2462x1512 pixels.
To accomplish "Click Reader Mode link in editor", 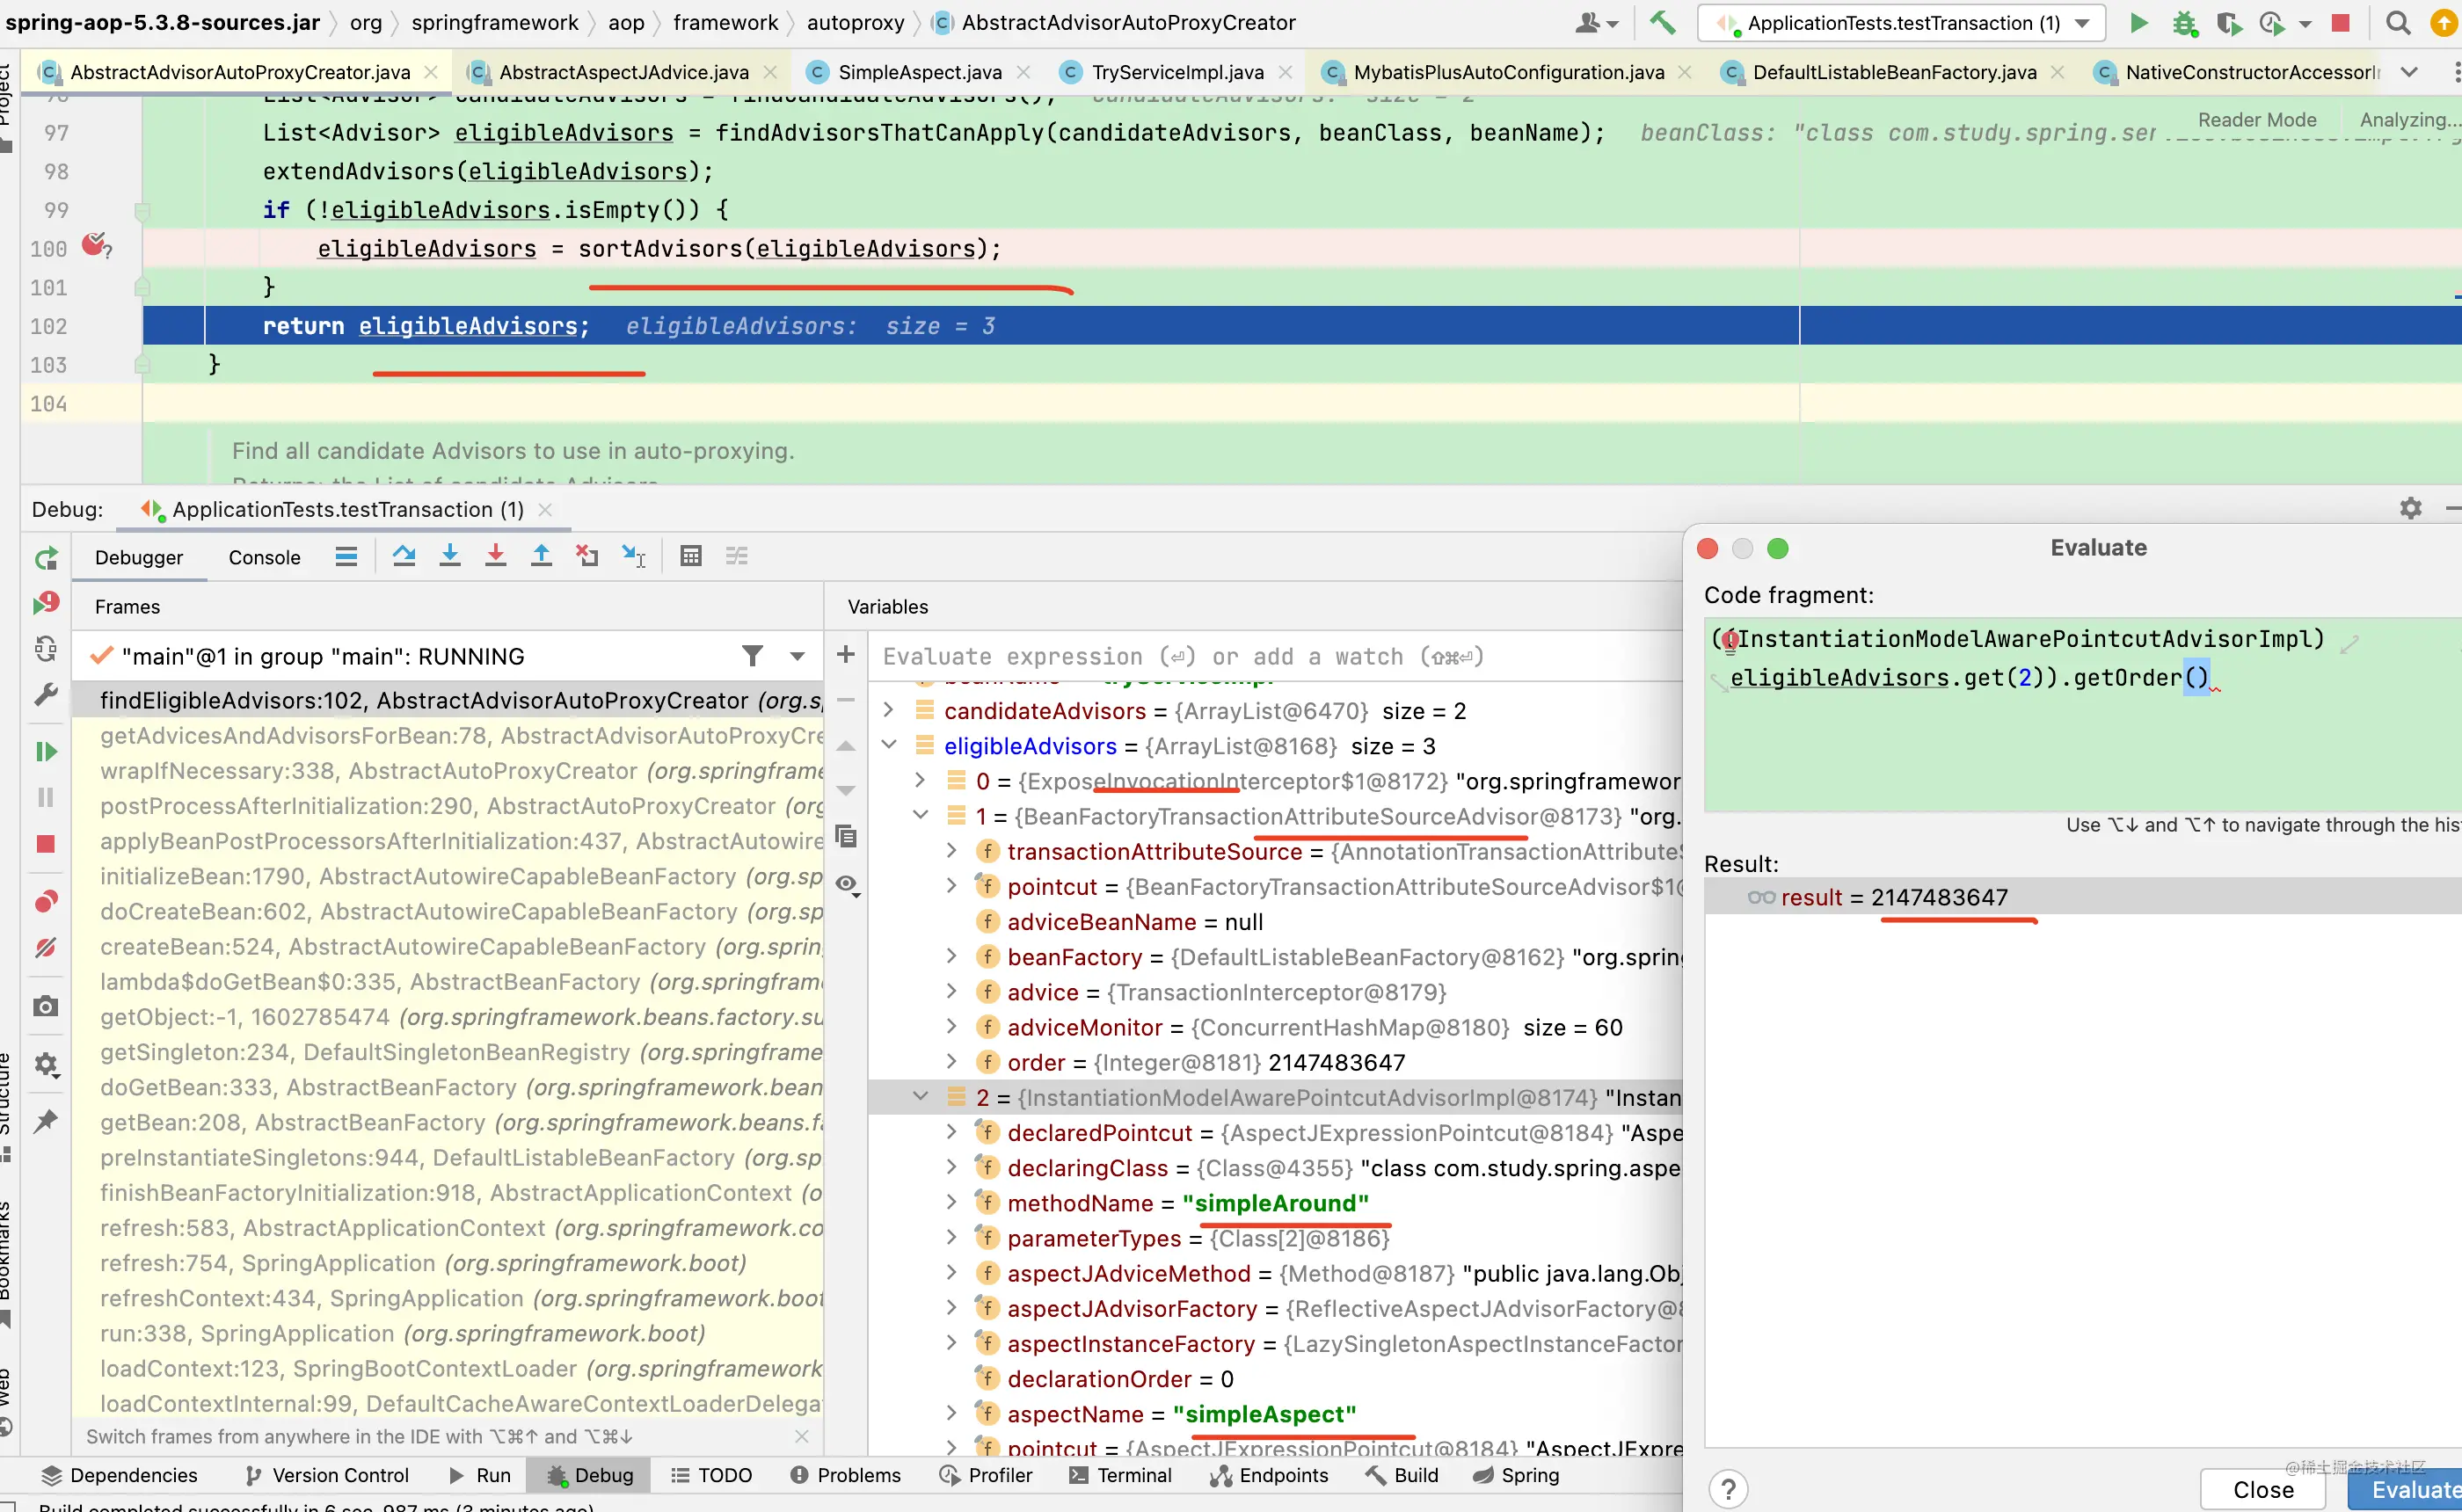I will (2257, 120).
